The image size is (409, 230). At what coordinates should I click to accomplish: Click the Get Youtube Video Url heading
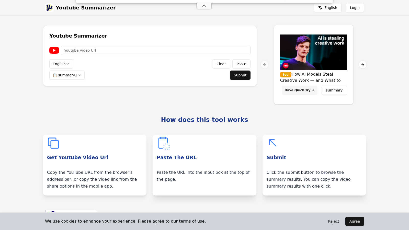77,157
